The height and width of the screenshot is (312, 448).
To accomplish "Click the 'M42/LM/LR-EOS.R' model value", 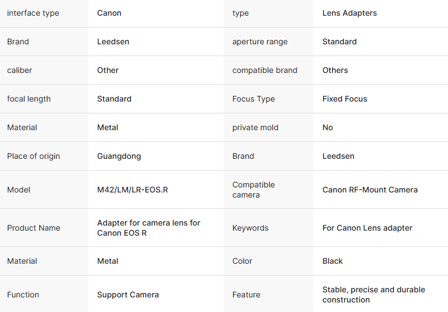I will (x=132, y=190).
